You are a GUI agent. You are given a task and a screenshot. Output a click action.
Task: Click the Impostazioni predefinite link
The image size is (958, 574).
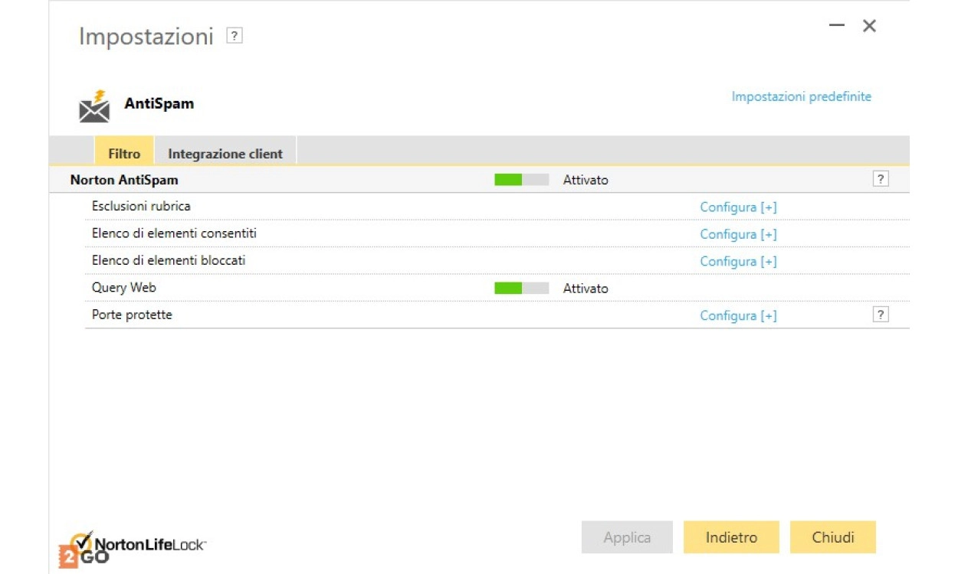click(801, 96)
